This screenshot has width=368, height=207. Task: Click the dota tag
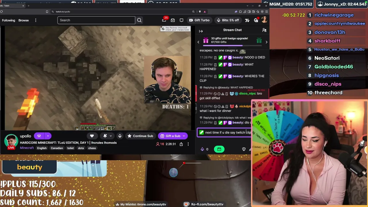click(x=81, y=148)
